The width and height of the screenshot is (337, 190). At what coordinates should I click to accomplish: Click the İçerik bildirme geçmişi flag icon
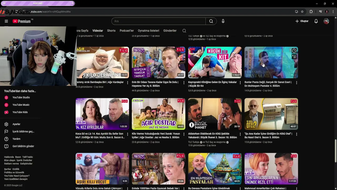pos(6,131)
